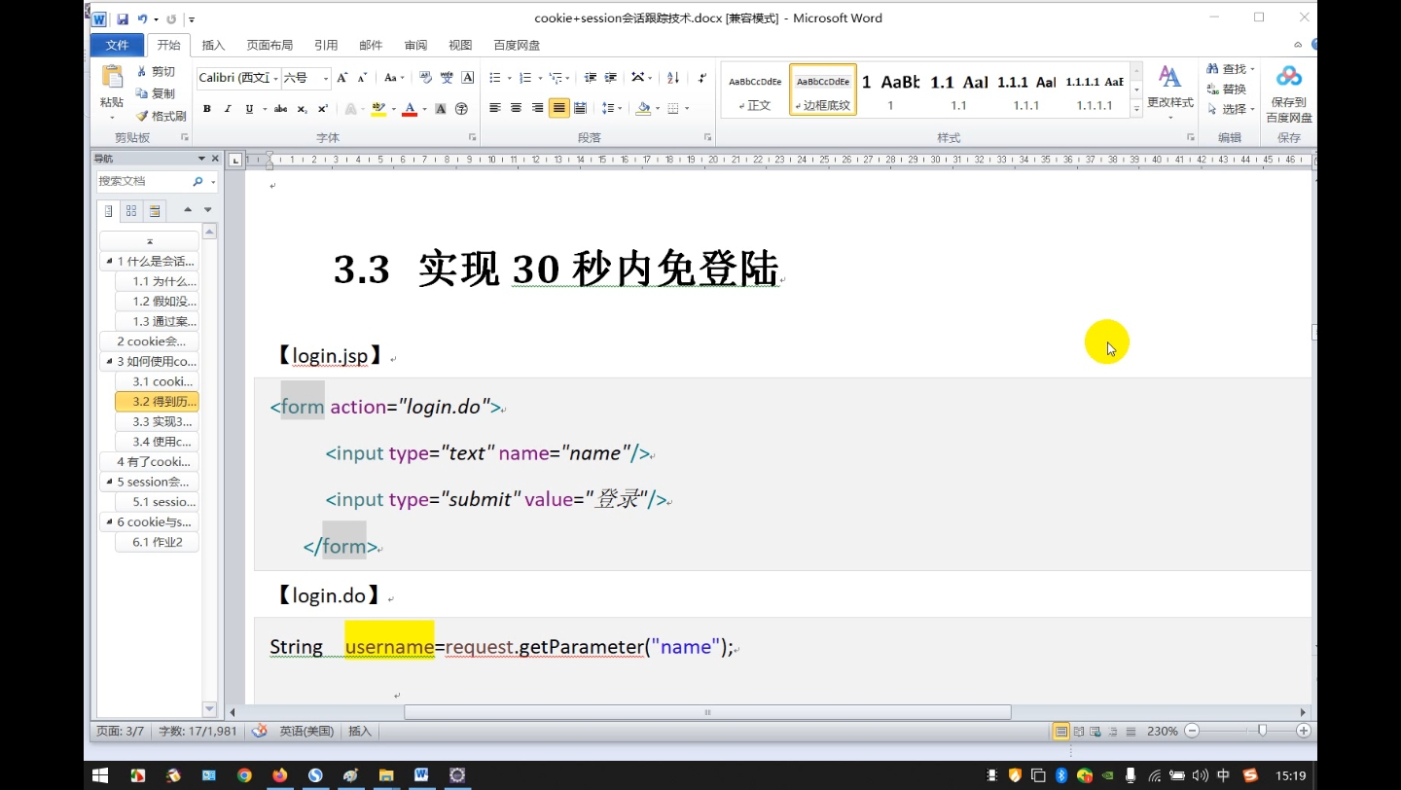Apply character shading (gray A icon)
Image resolution: width=1401 pixels, height=790 pixels.
[441, 109]
